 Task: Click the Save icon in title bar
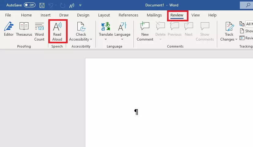[42, 5]
